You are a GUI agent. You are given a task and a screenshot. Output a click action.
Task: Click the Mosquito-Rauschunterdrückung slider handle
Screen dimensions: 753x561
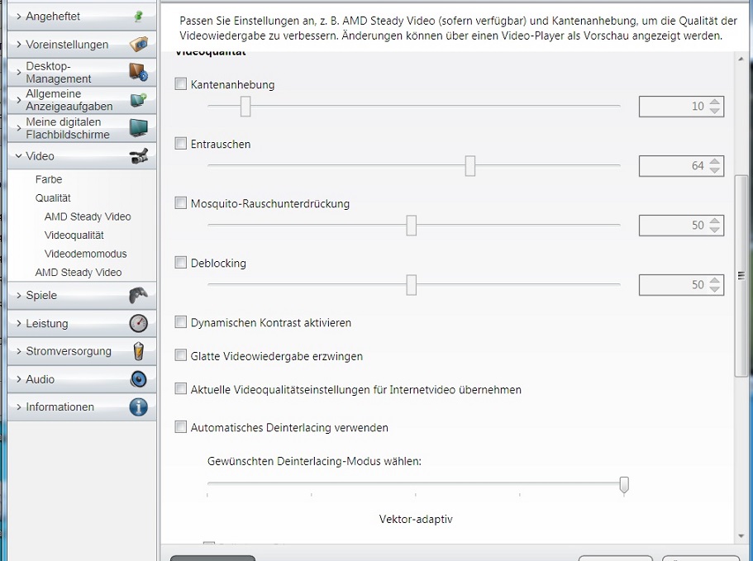(411, 225)
